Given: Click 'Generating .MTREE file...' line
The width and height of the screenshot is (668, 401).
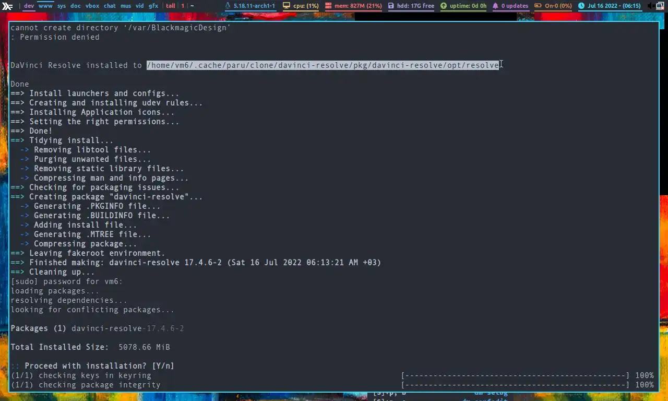Looking at the screenshot, I should click(x=86, y=234).
